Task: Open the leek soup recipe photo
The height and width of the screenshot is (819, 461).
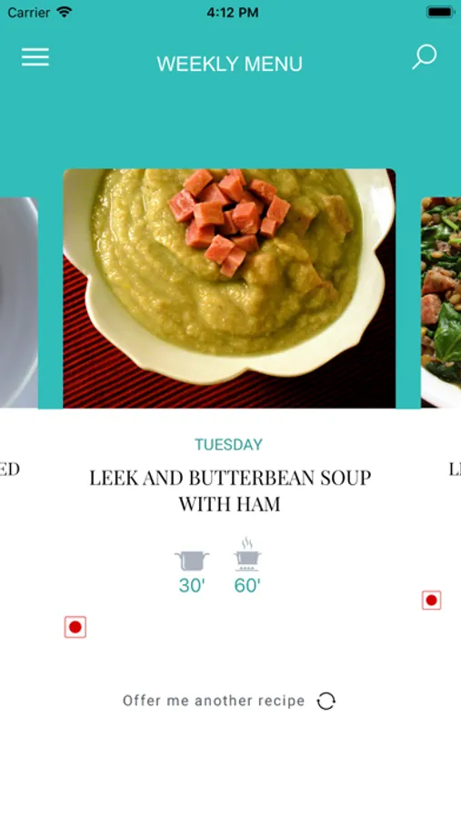Action: pos(229,288)
